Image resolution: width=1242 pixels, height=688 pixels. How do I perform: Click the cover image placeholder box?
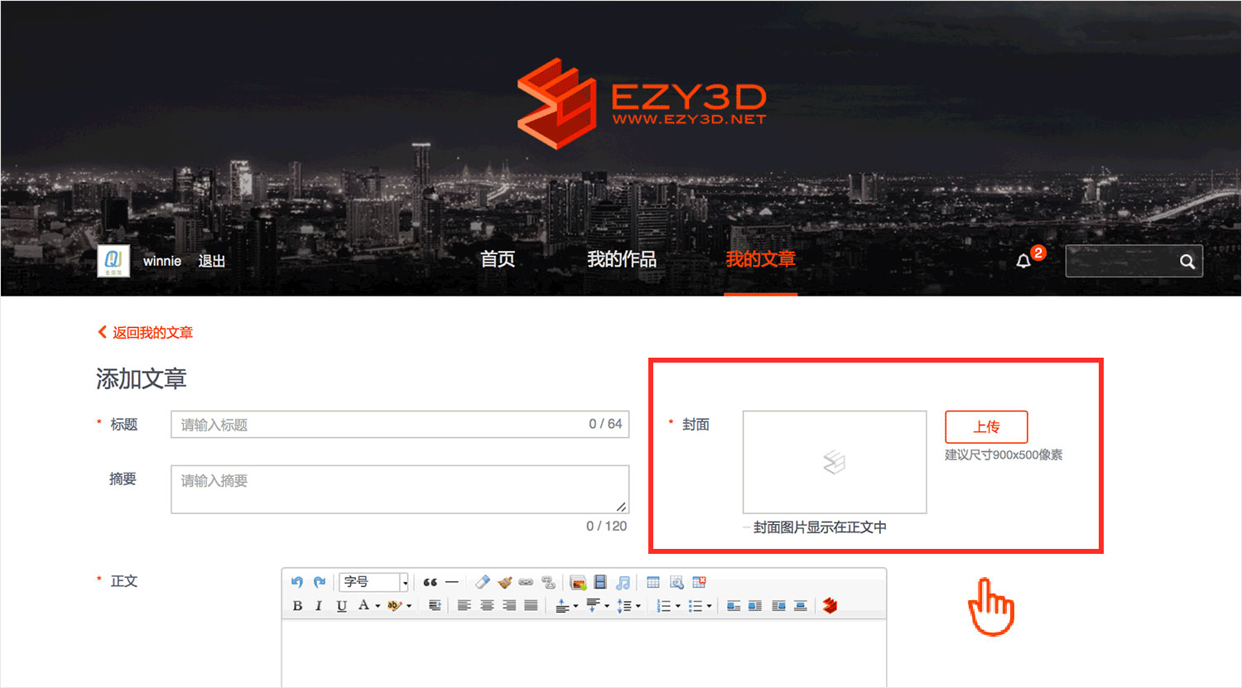click(x=835, y=462)
